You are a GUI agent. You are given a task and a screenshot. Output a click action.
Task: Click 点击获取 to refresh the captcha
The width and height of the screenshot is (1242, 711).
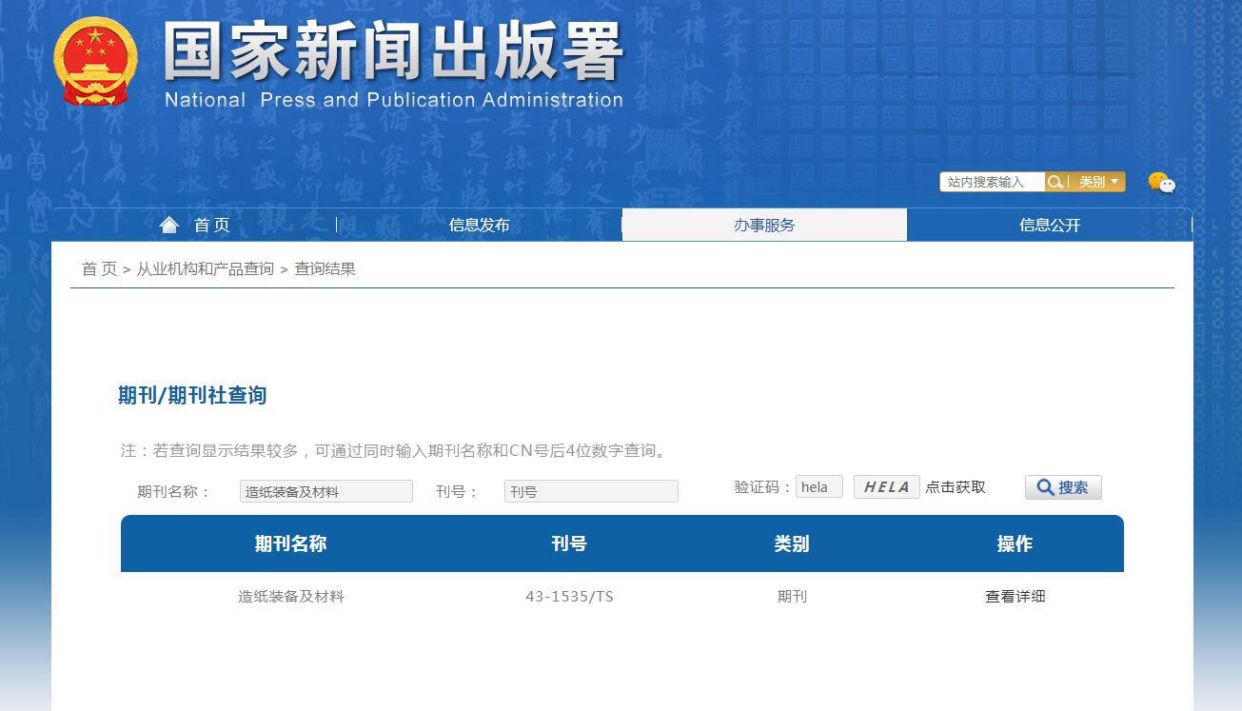pos(955,486)
